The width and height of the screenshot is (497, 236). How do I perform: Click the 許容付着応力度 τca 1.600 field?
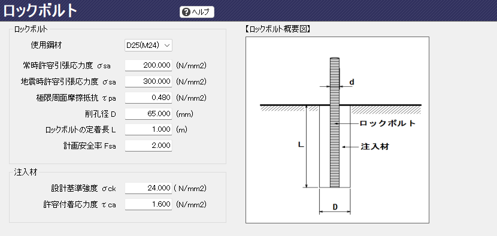point(149,204)
